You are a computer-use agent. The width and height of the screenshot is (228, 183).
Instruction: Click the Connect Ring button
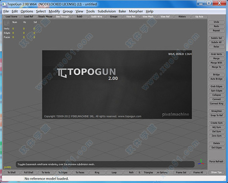[216, 104]
